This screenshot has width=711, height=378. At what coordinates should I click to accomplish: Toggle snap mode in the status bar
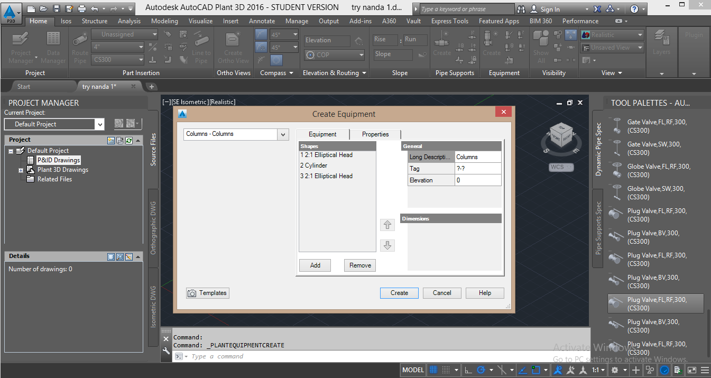(446, 370)
